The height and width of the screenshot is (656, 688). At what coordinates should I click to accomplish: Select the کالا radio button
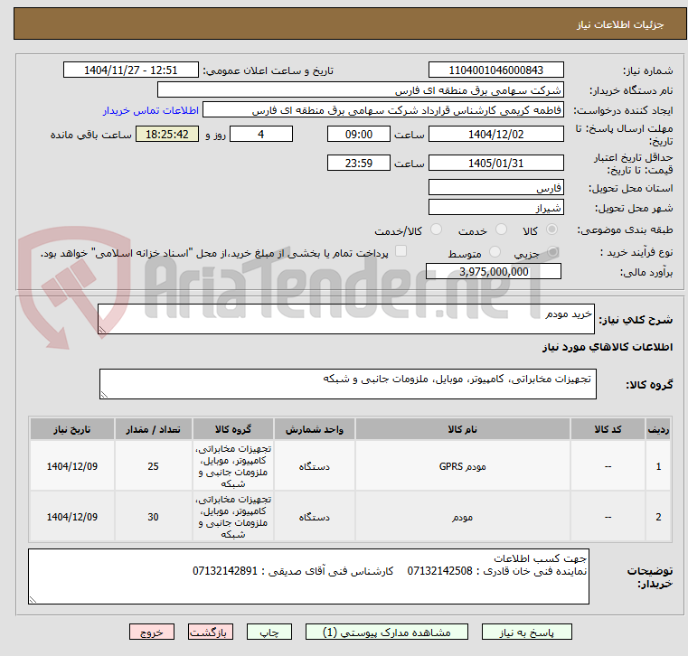551,230
